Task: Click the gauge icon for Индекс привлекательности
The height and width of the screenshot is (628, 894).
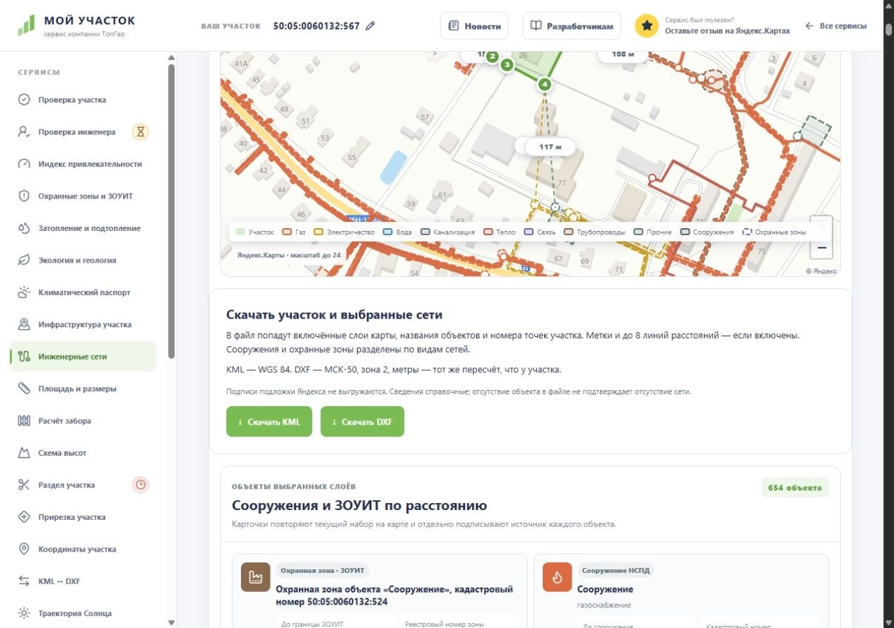Action: point(24,164)
